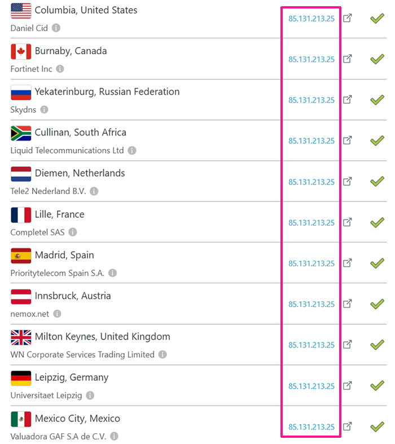Click the South Africa flag icon

(21, 133)
